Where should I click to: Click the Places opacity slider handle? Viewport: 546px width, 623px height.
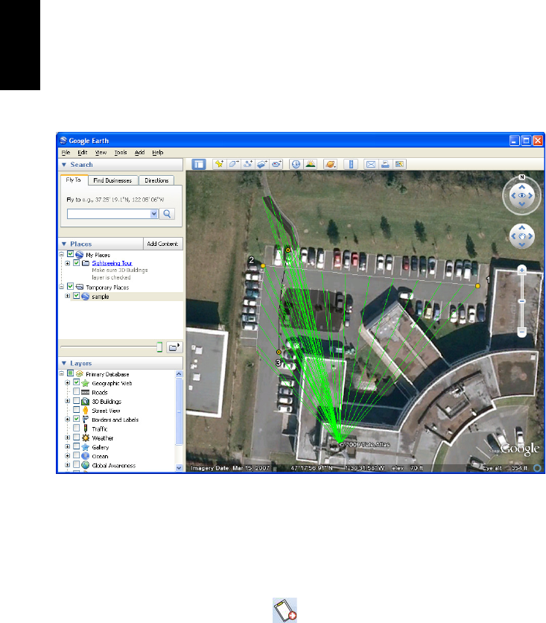click(x=159, y=347)
